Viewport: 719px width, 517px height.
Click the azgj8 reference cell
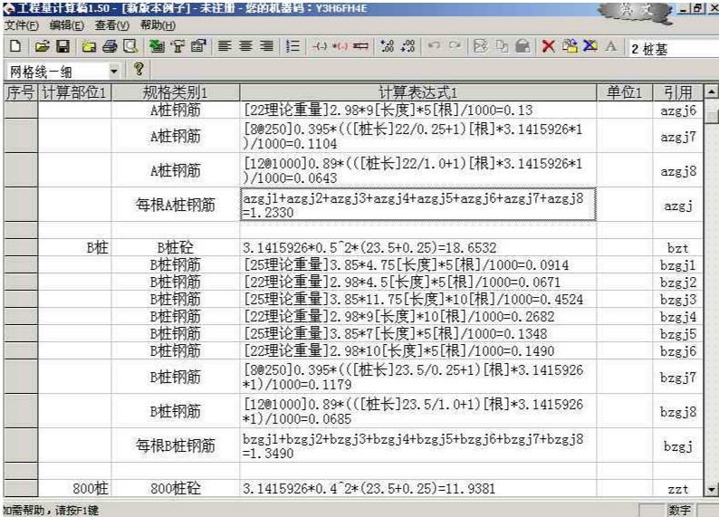pos(677,170)
